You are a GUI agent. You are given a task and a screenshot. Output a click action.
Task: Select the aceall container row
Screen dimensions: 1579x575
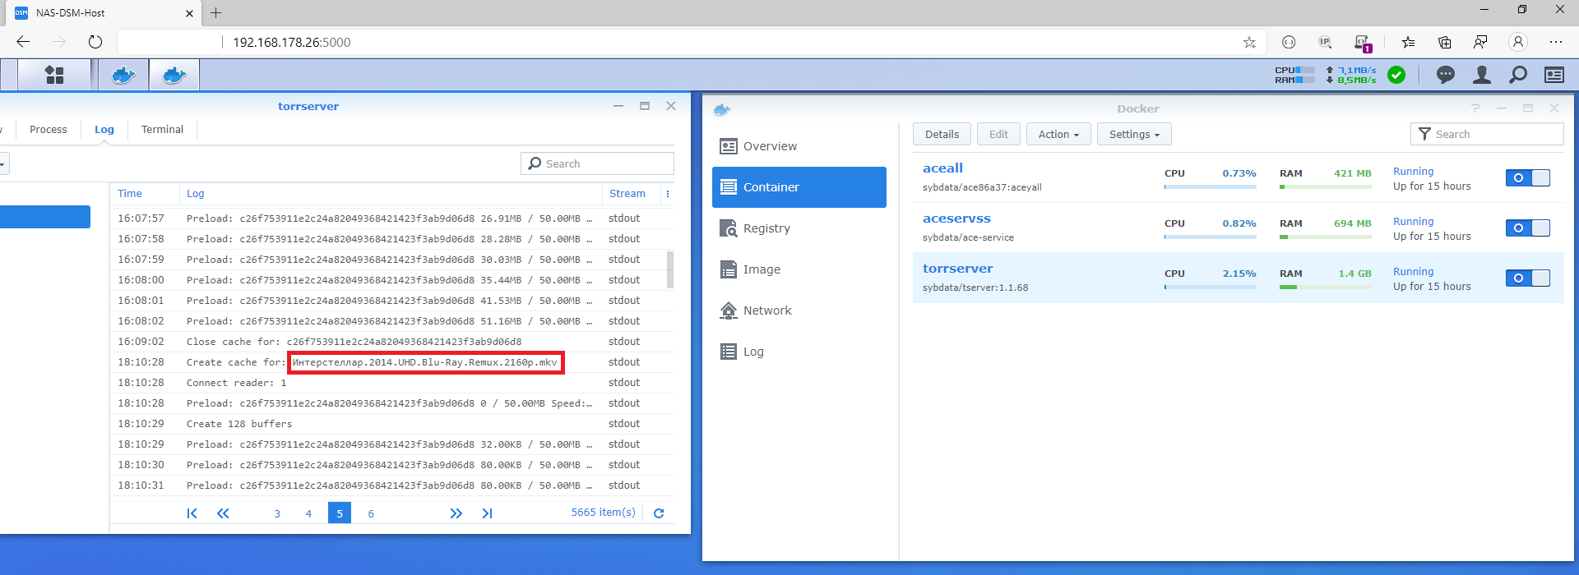[1239, 177]
